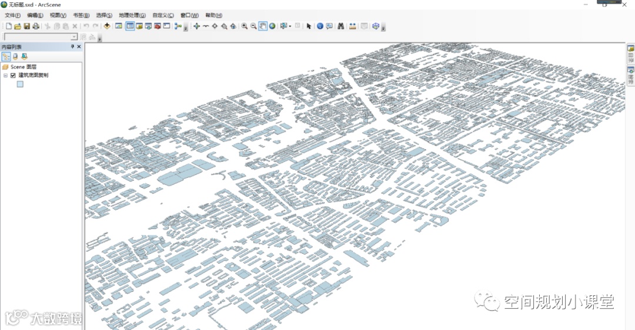The width and height of the screenshot is (635, 330).
Task: Select the Scene 图层 root item
Action: pyautogui.click(x=24, y=67)
